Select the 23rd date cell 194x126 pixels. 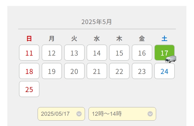tap(142, 71)
